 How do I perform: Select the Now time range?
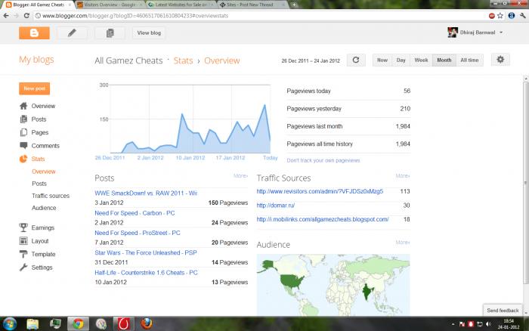(382, 60)
